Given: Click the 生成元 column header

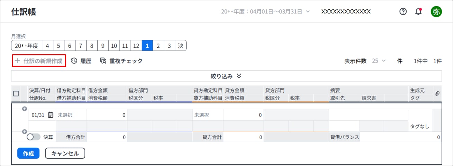Looking at the screenshot, I should click(x=417, y=90).
